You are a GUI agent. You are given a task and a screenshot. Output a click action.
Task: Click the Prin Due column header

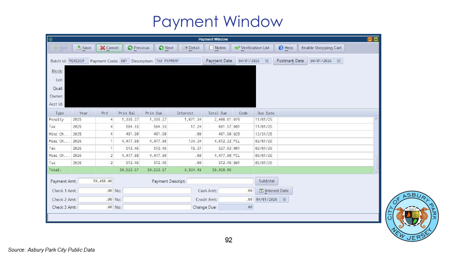click(154, 113)
